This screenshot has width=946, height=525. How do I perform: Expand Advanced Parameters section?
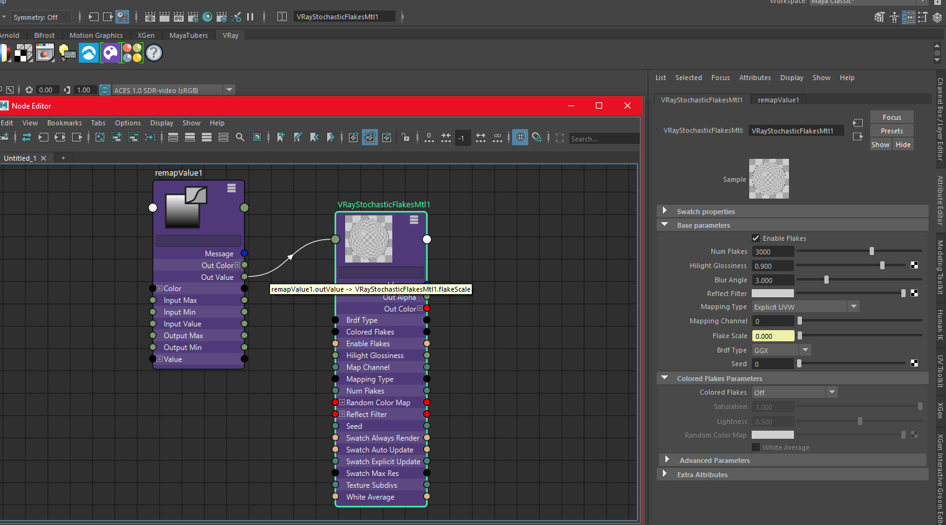click(667, 460)
